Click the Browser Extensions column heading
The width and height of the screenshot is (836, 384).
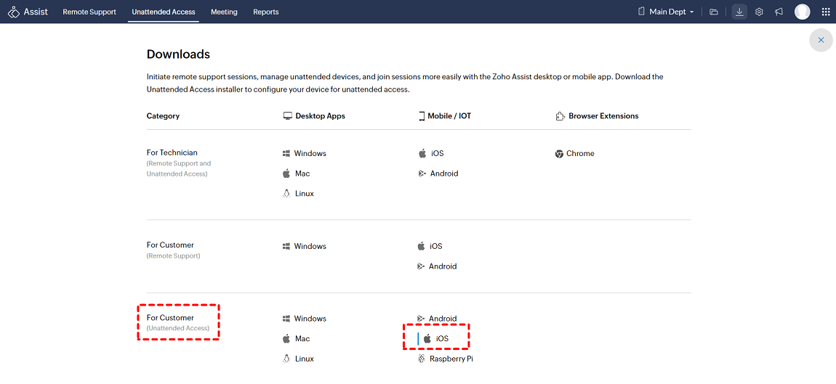click(597, 115)
